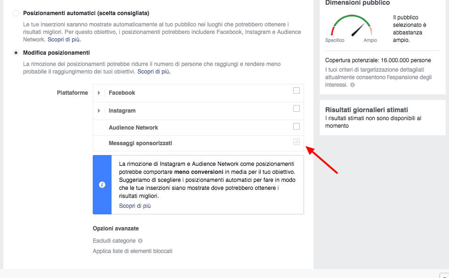The width and height of the screenshot is (449, 278).
Task: Click the Messaggi sponsorizzati row label
Action: pyautogui.click(x=140, y=143)
